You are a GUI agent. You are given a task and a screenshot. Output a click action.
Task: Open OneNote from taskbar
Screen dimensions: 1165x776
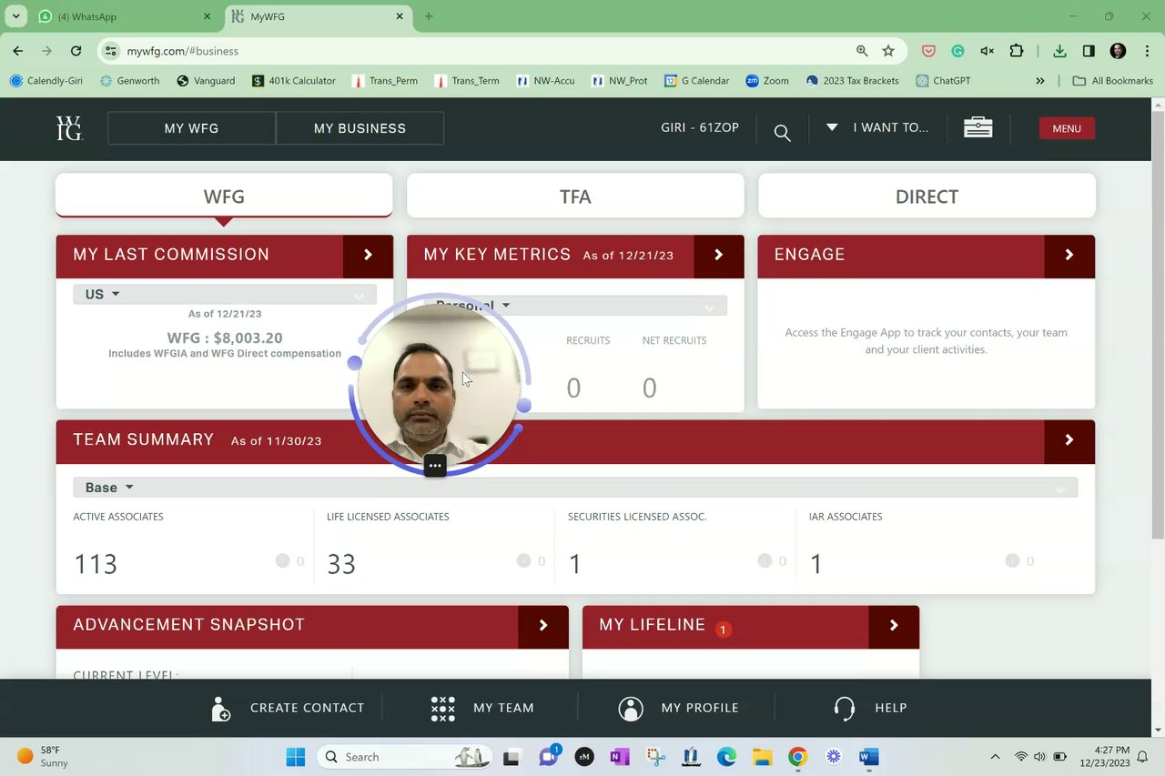[620, 757]
